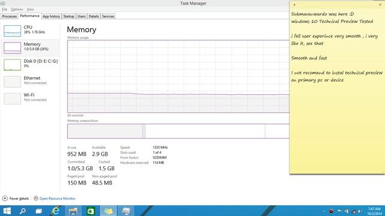The height and width of the screenshot is (216, 385).
Task: Click the Available 2.9 GB value
Action: click(x=100, y=154)
